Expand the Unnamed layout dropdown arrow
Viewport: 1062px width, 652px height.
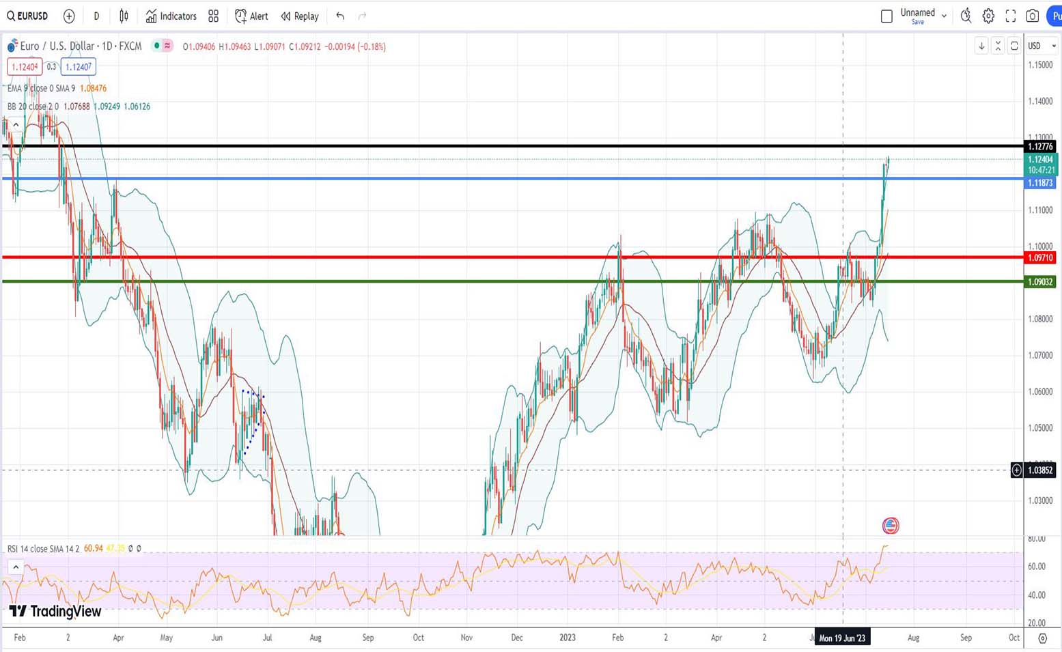point(944,16)
